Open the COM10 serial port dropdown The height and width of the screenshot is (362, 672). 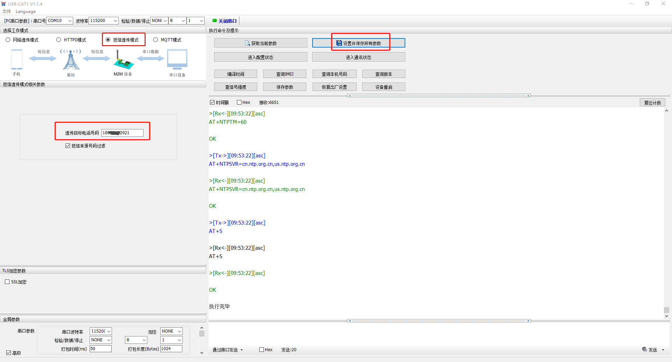pos(60,21)
